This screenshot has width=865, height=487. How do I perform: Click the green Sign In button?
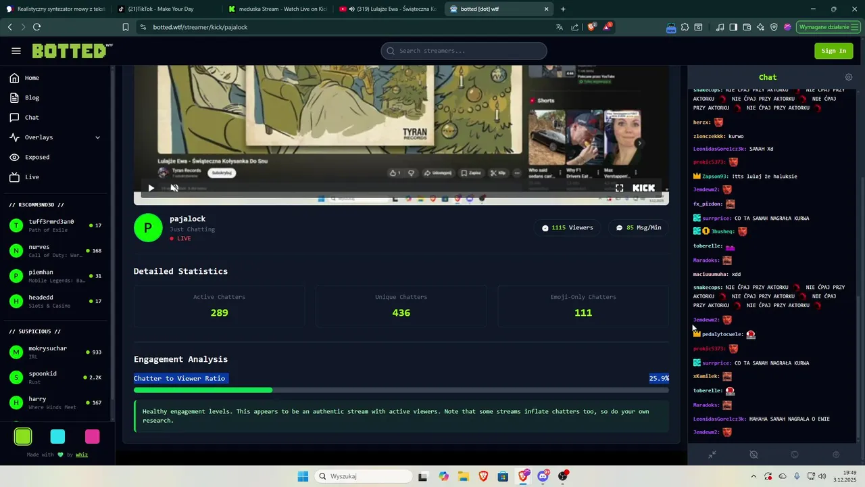pos(833,51)
